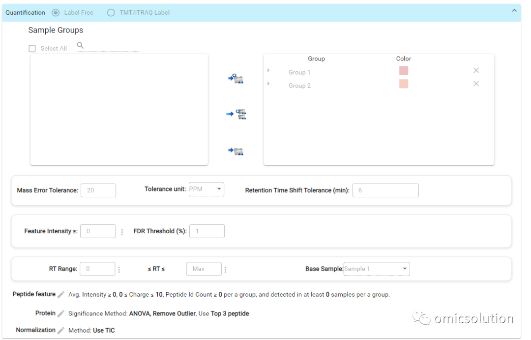Viewport: 531px width, 340px height.
Task: Click the Group 1 color swatch
Action: [x=404, y=70]
